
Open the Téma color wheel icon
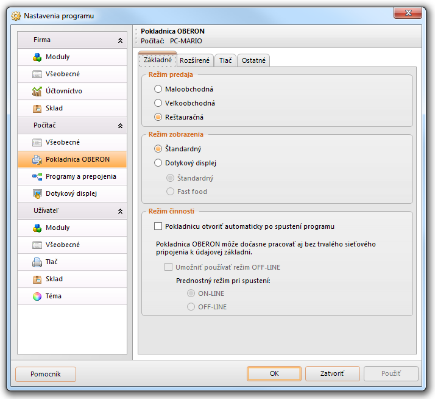tap(37, 296)
